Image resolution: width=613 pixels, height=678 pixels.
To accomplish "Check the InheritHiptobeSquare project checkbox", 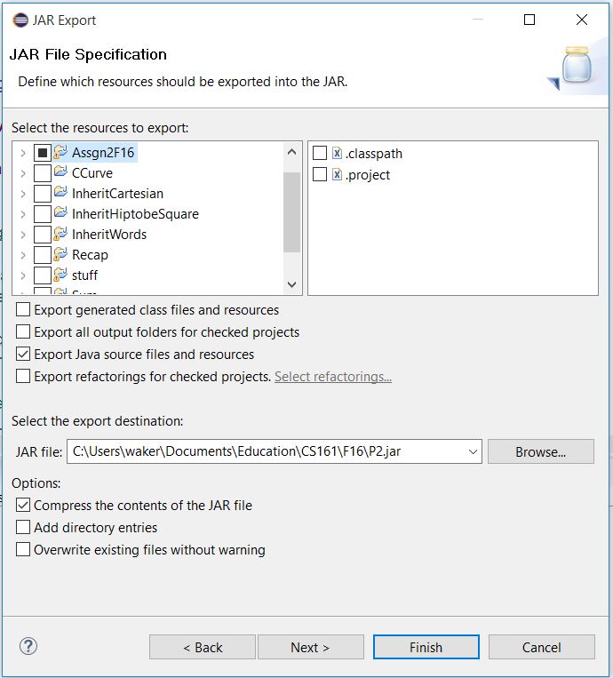I will (x=43, y=213).
